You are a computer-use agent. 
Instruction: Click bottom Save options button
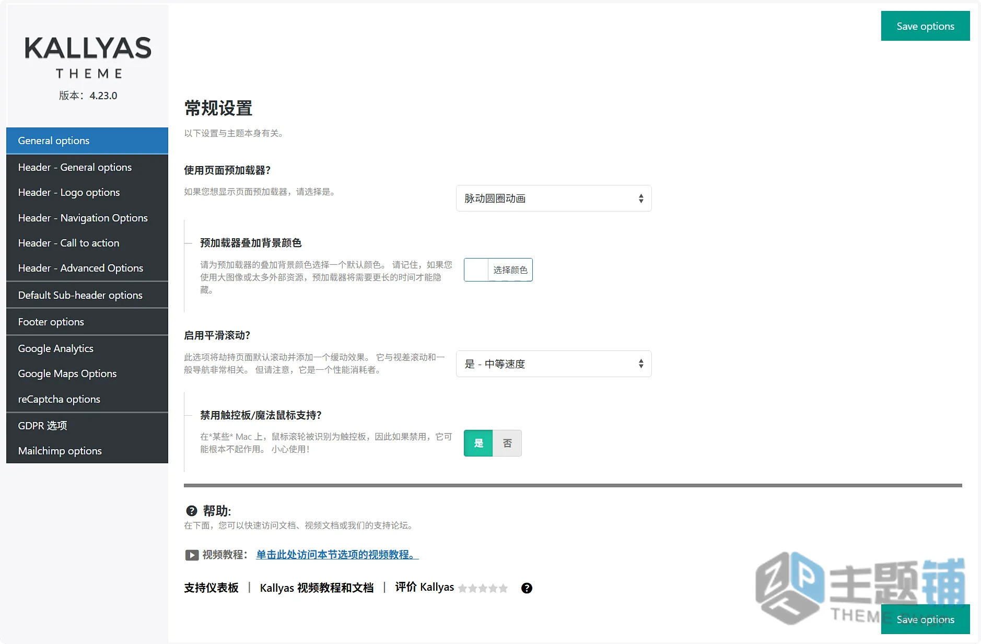[x=925, y=619]
